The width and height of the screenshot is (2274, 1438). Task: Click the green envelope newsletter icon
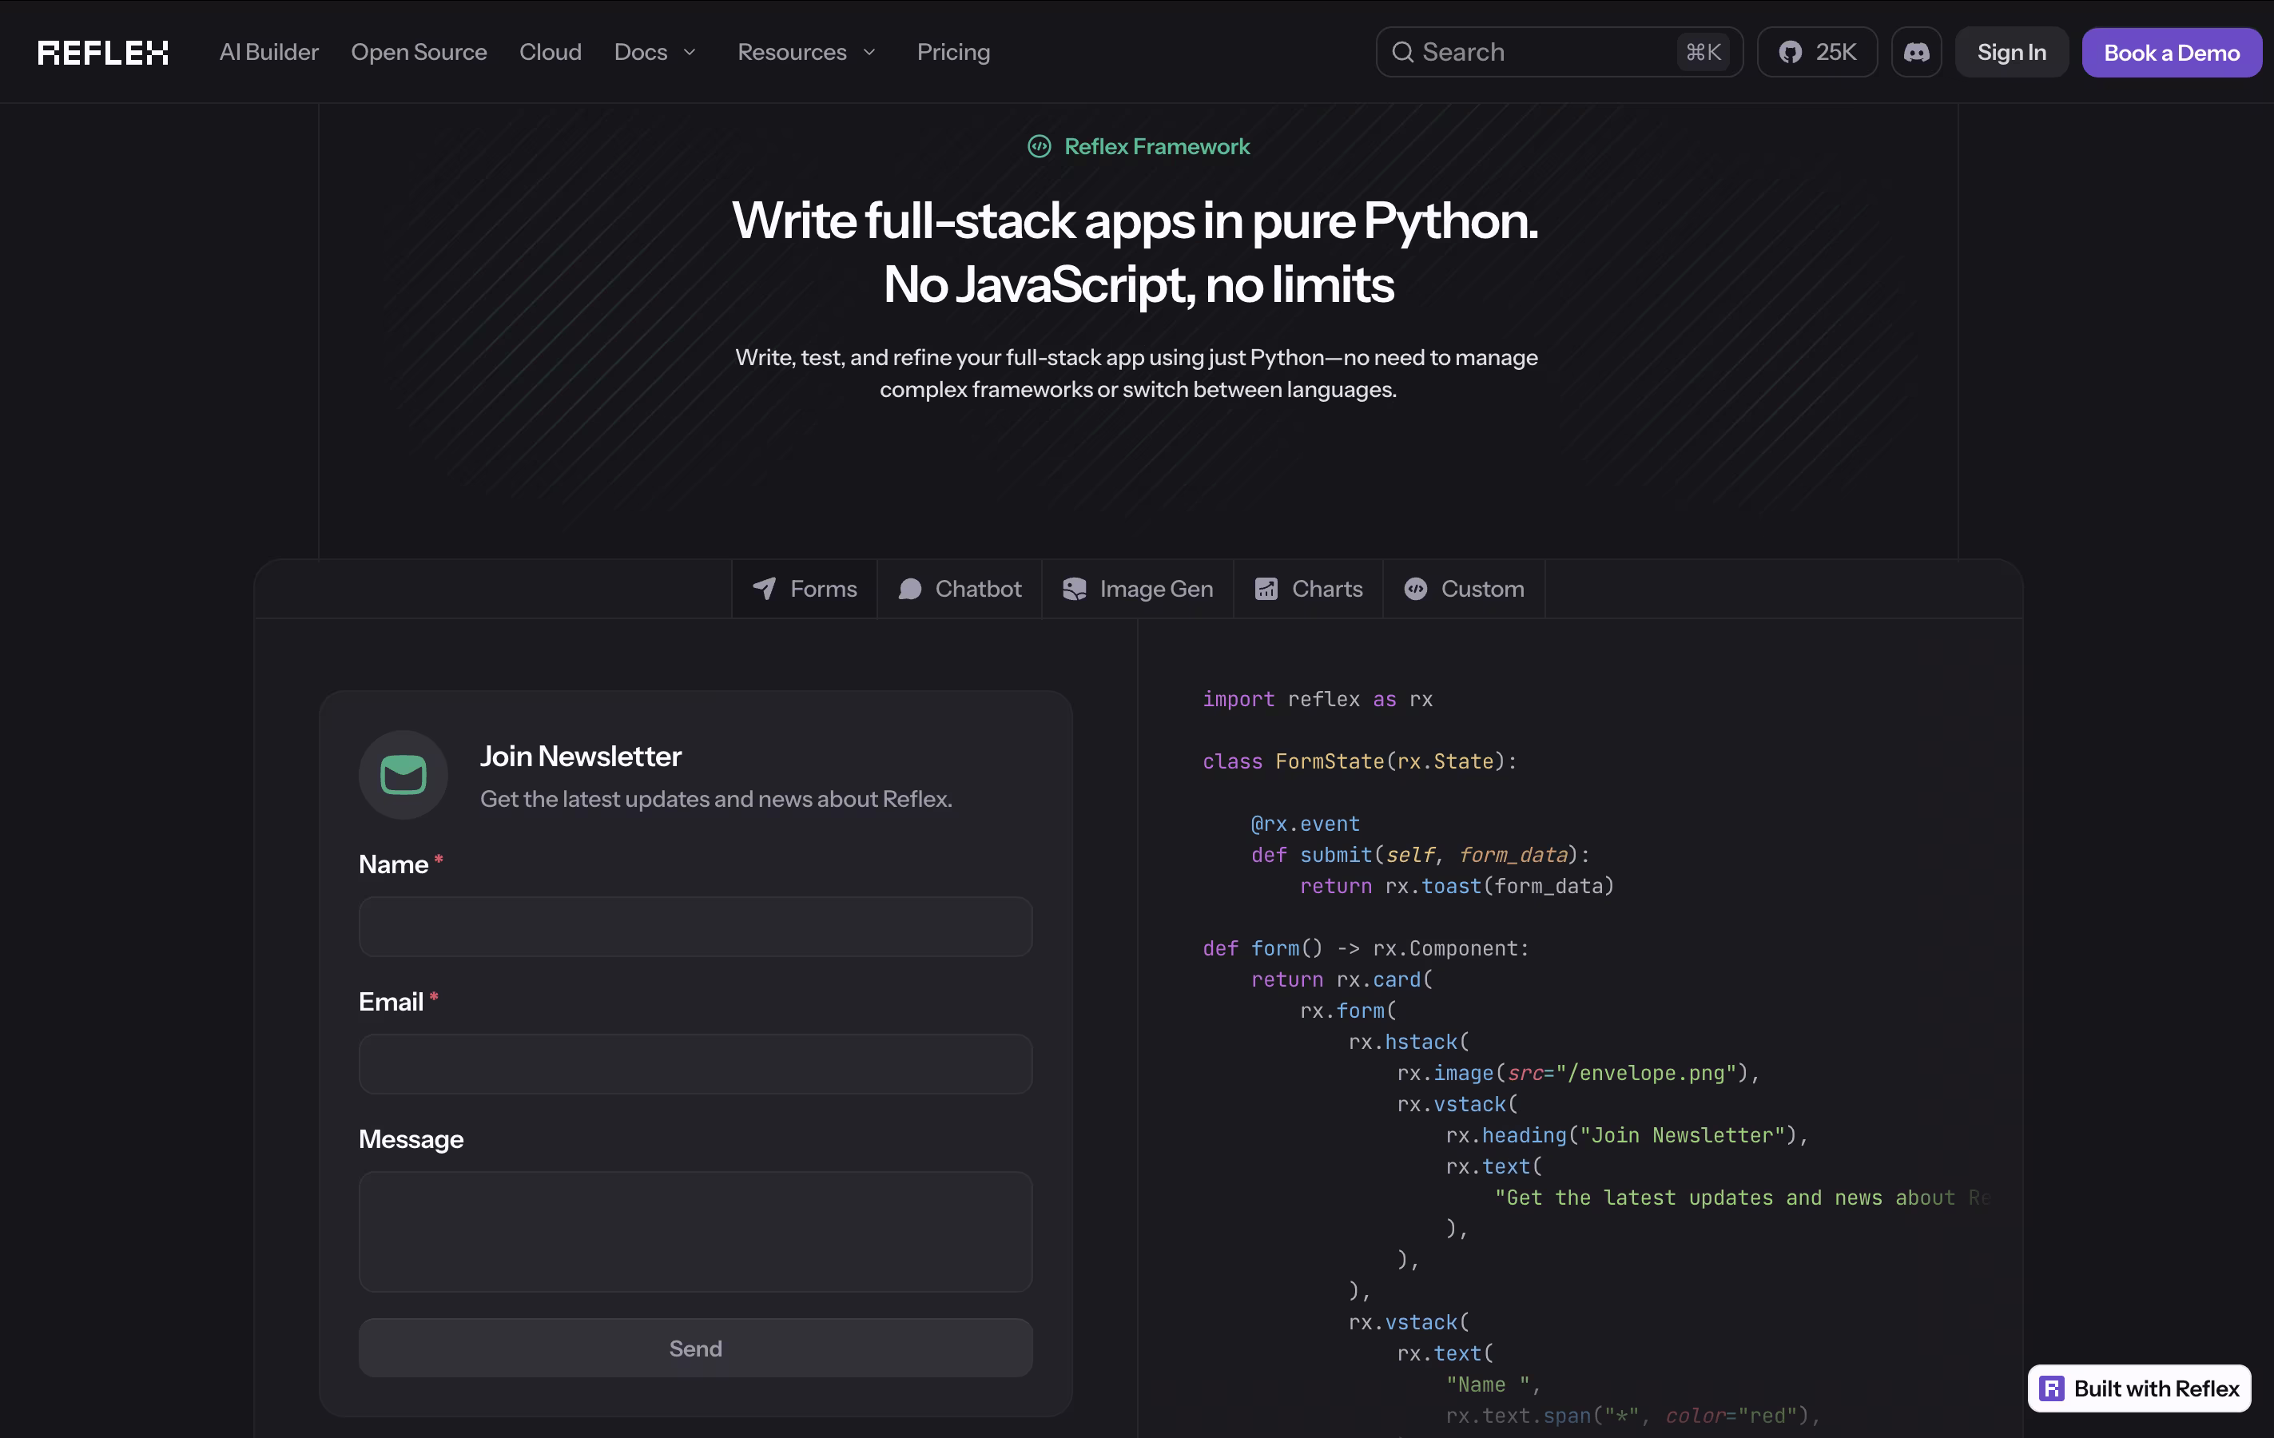404,775
